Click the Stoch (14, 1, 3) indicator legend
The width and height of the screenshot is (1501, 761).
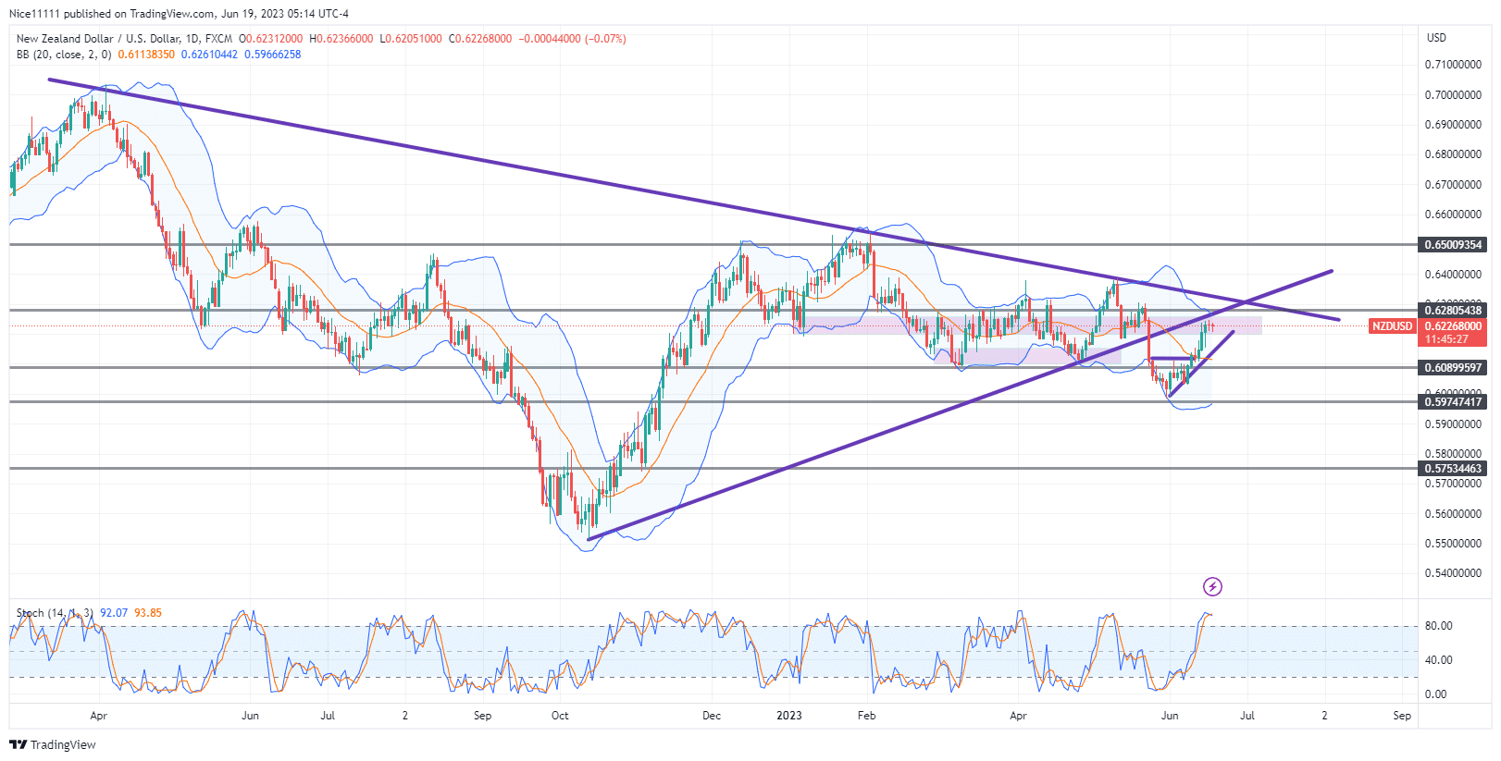click(55, 613)
